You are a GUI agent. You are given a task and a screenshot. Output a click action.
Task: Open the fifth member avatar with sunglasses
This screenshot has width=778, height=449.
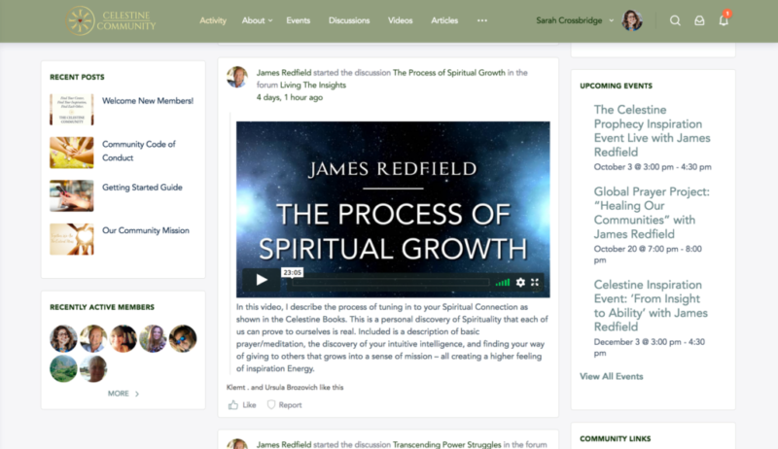point(183,338)
